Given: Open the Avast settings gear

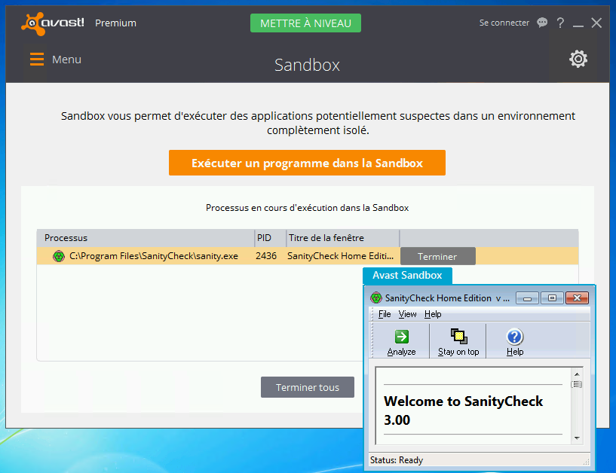Looking at the screenshot, I should coord(578,59).
